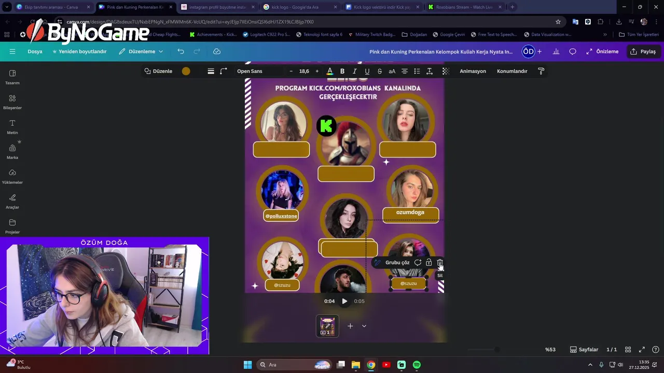
Task: Toggle strikethrough formatting
Action: tap(380, 71)
